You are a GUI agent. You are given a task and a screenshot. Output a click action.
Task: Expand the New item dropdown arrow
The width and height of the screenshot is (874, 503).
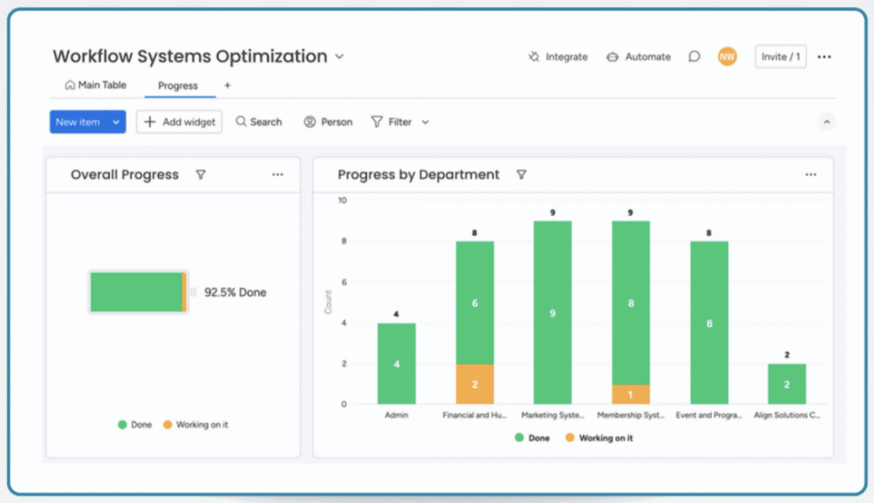point(116,123)
